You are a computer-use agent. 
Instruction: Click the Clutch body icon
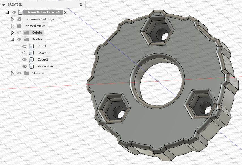[31, 46]
